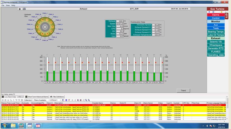
Task: Click the speaker silence-alarm icon
Action: (x=81, y=100)
